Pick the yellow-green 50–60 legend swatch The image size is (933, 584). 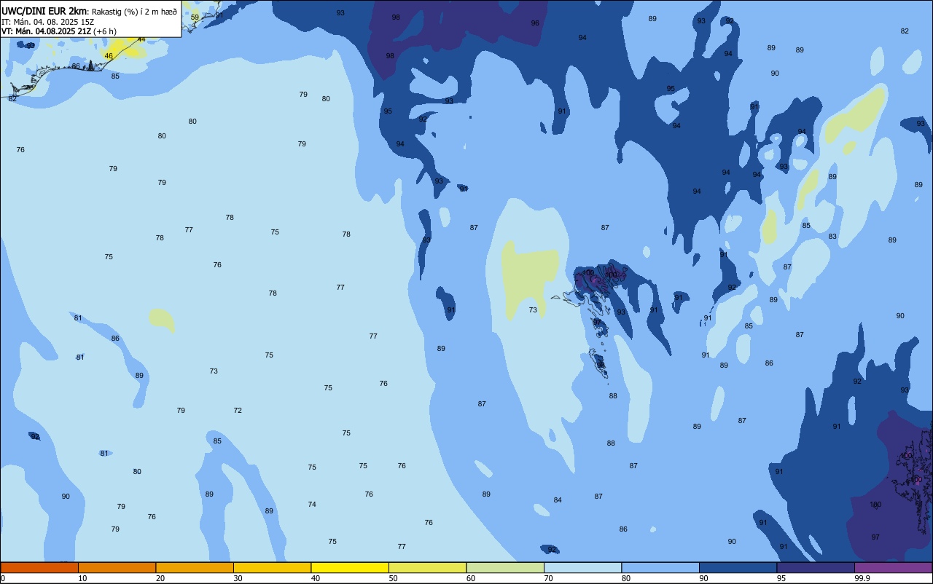[x=427, y=567]
